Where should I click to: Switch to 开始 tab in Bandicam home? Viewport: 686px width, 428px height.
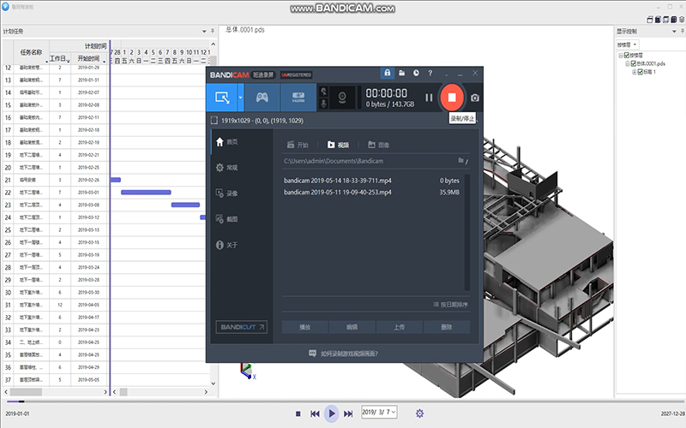(298, 145)
